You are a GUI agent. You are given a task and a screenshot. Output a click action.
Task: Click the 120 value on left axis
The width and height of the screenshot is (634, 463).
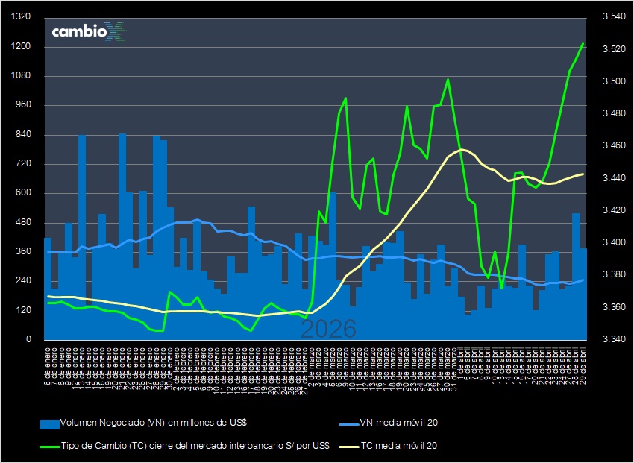click(23, 310)
